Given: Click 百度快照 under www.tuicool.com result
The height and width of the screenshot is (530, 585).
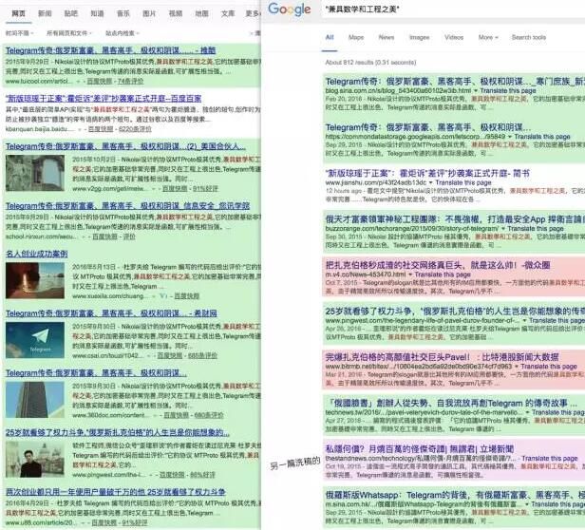Looking at the screenshot, I should tap(99, 81).
